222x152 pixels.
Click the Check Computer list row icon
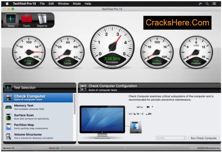click(x=8, y=98)
